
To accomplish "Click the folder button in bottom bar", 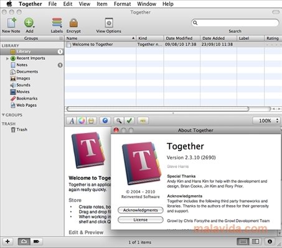I will pos(24,241).
